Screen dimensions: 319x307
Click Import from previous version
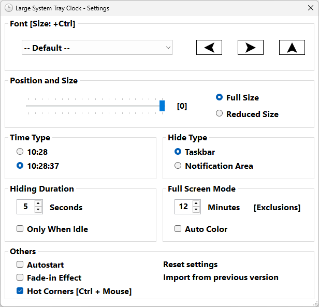point(221,277)
